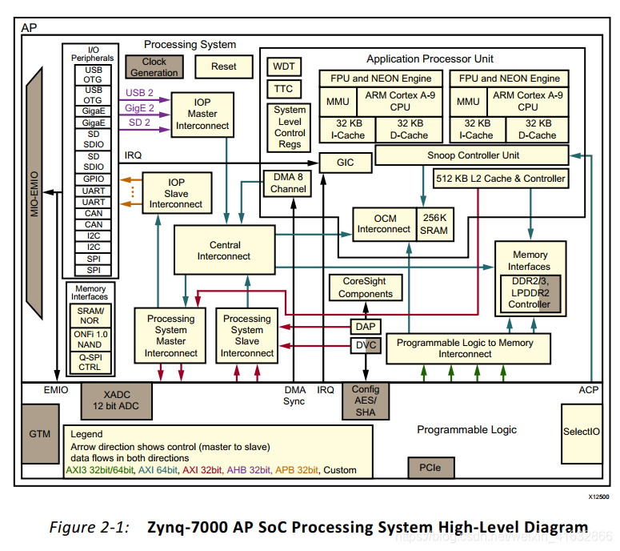This screenshot has width=620, height=551.
Task: Select the 'Arrow direction shows control' legend line
Action: tap(170, 447)
